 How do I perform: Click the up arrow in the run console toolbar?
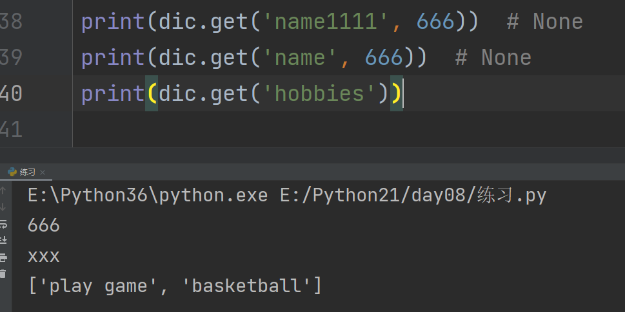pyautogui.click(x=3, y=190)
